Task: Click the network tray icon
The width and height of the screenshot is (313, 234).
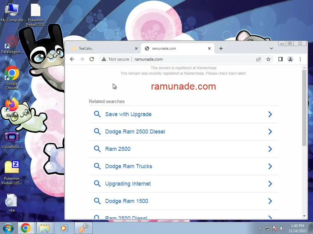Action: [x=267, y=228]
